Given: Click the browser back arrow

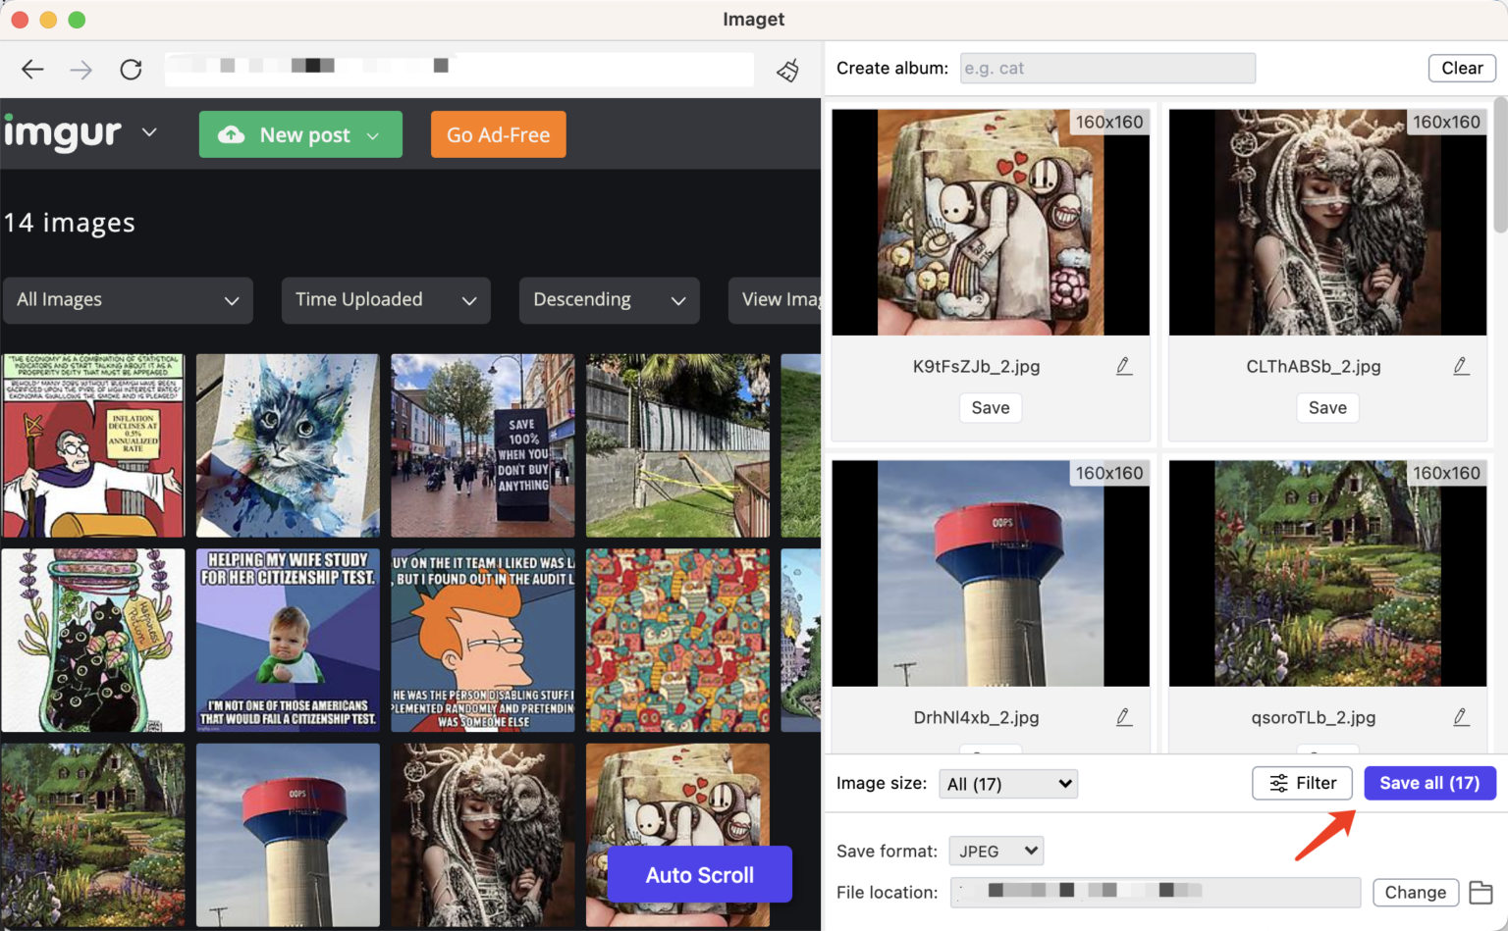Looking at the screenshot, I should 32,69.
